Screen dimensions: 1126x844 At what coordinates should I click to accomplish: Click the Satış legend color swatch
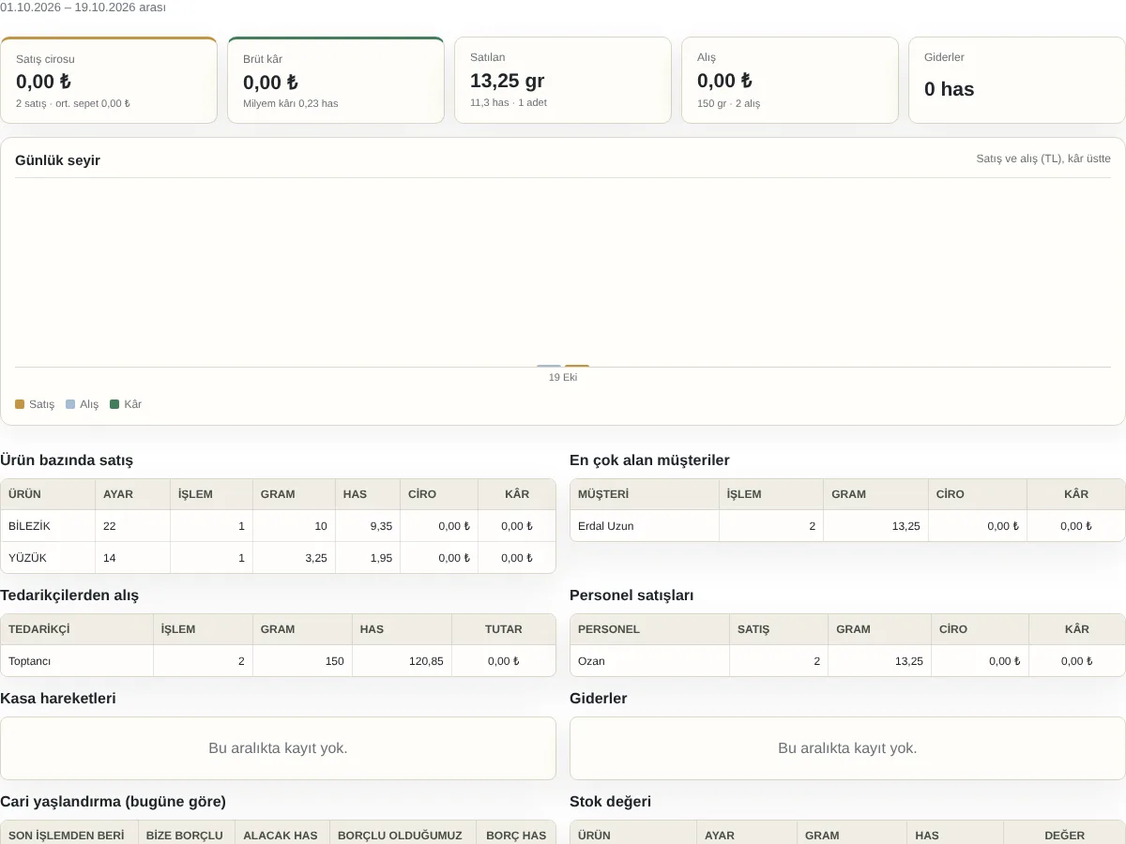[20, 404]
